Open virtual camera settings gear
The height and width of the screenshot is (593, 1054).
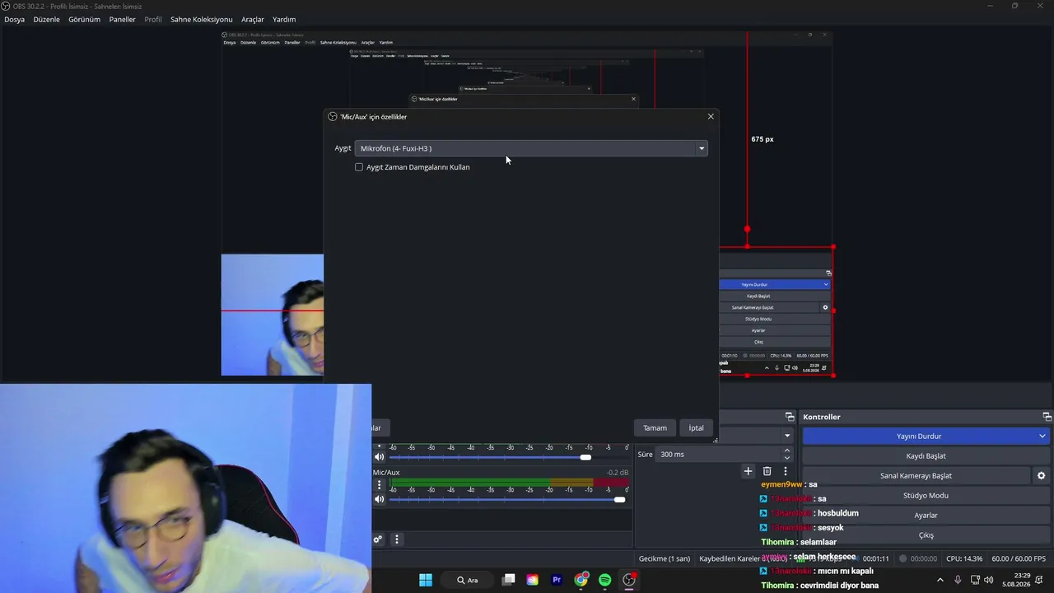tap(1041, 475)
